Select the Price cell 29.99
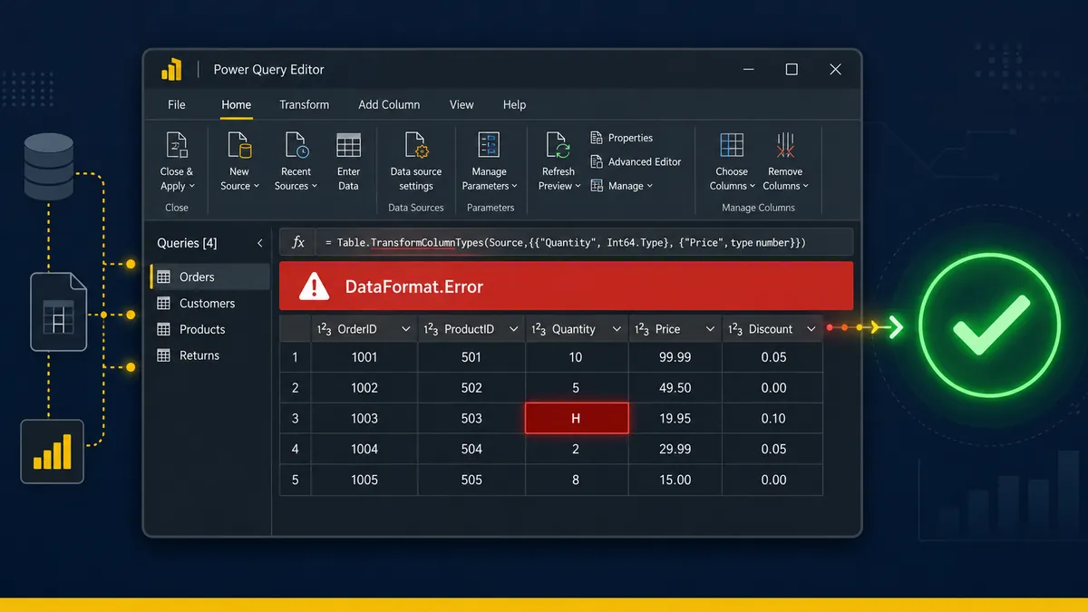 pyautogui.click(x=675, y=449)
